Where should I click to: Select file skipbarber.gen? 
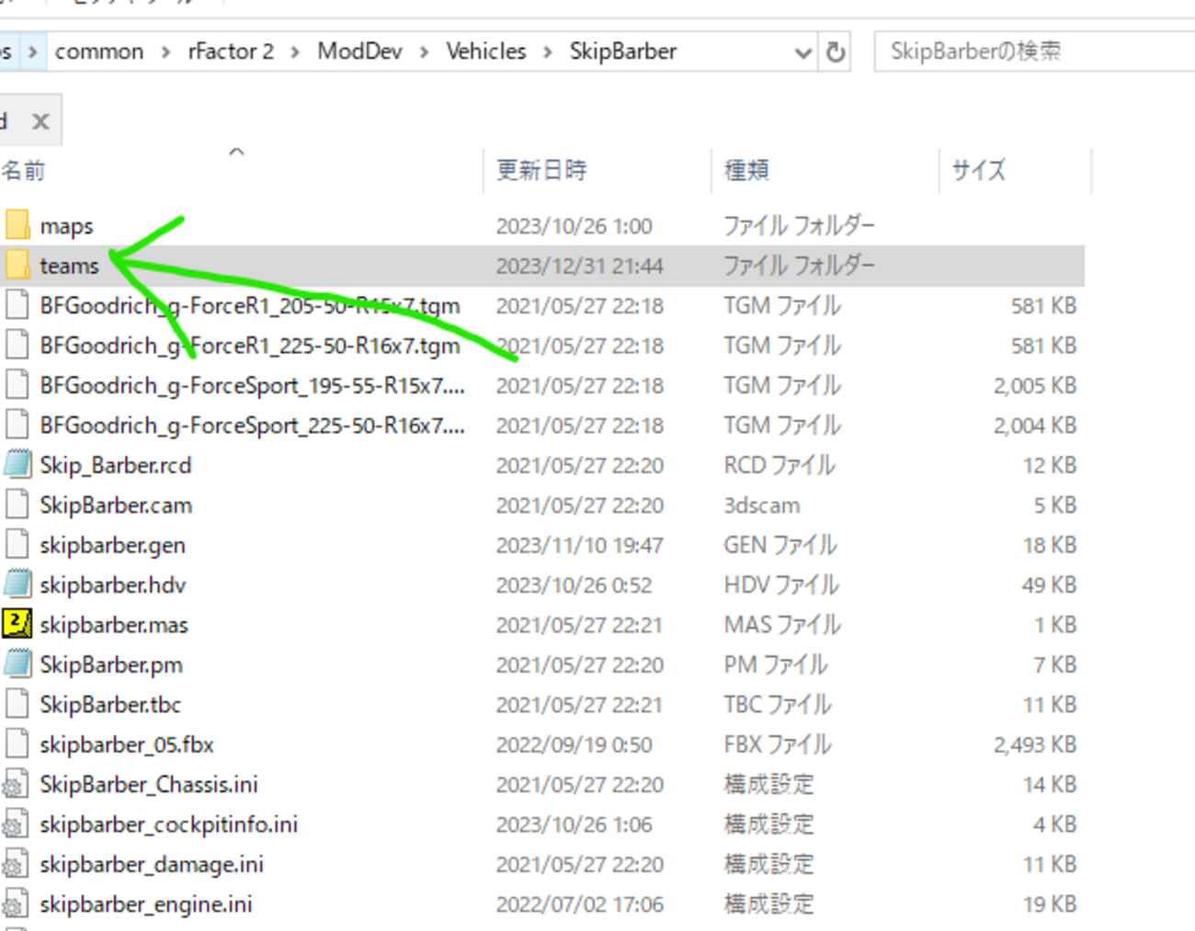click(x=112, y=545)
